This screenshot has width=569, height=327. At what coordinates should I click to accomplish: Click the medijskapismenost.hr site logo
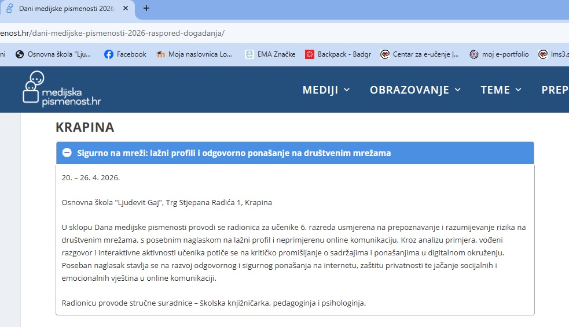pyautogui.click(x=62, y=89)
